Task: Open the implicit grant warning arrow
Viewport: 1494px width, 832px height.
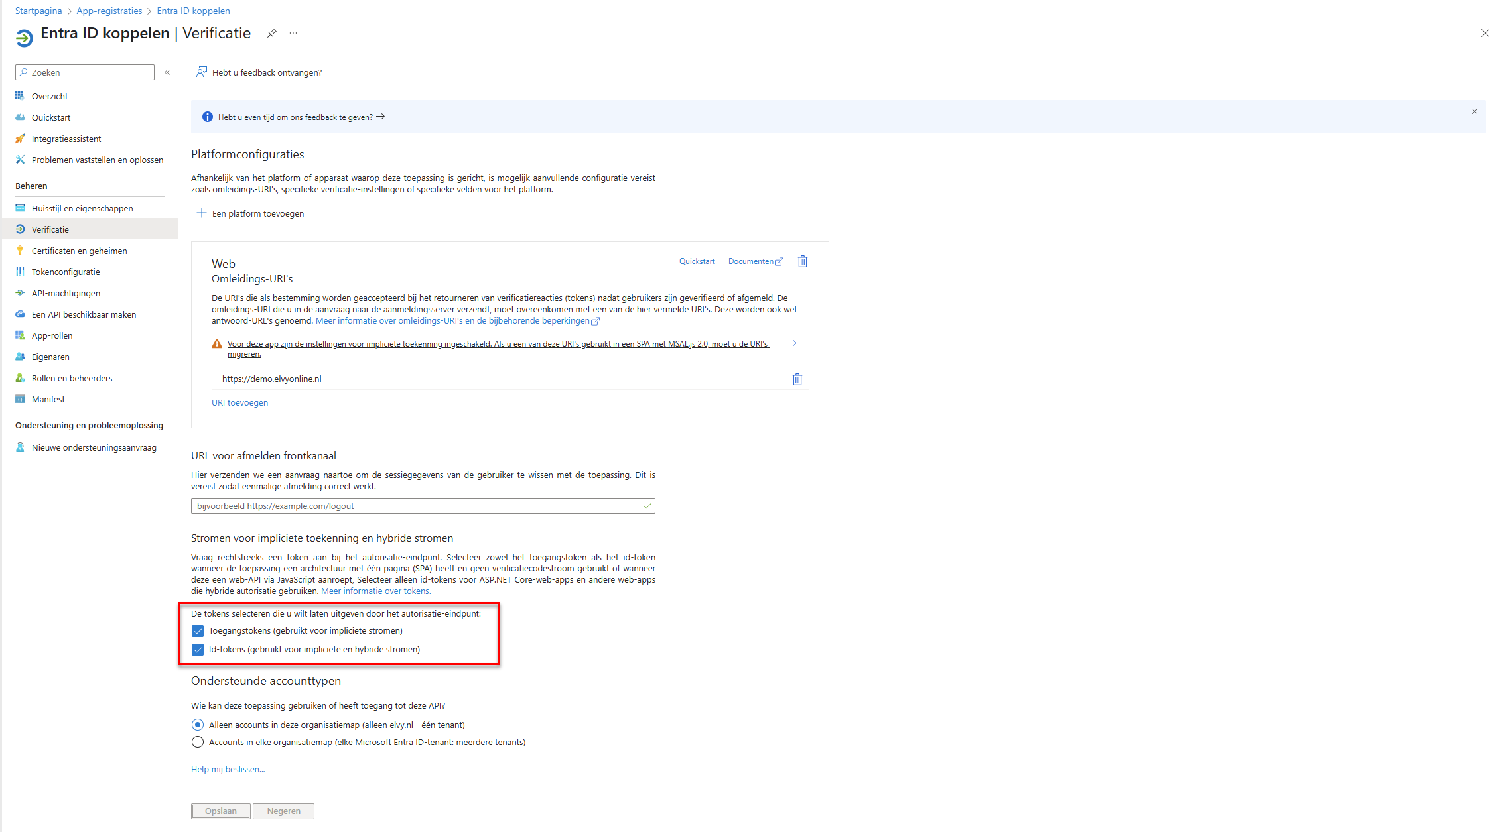Action: [792, 343]
